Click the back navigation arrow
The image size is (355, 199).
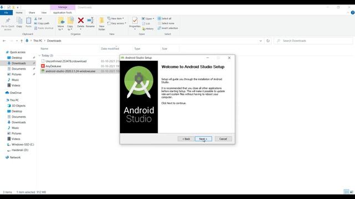click(x=4, y=41)
